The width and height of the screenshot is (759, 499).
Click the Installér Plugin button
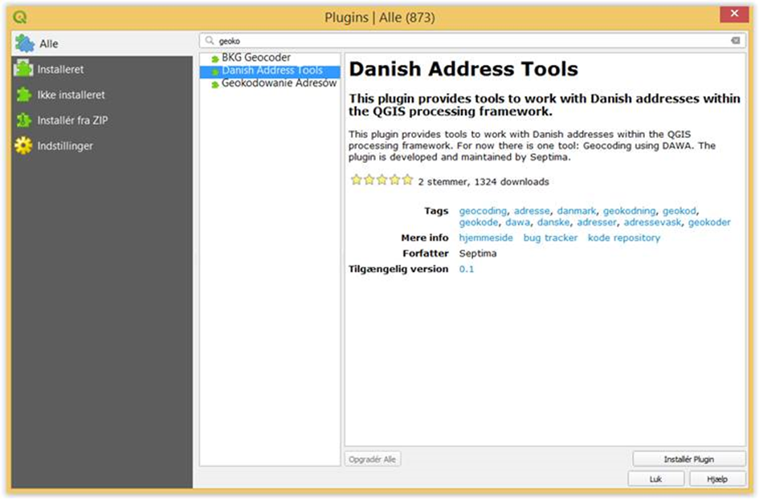tap(689, 459)
